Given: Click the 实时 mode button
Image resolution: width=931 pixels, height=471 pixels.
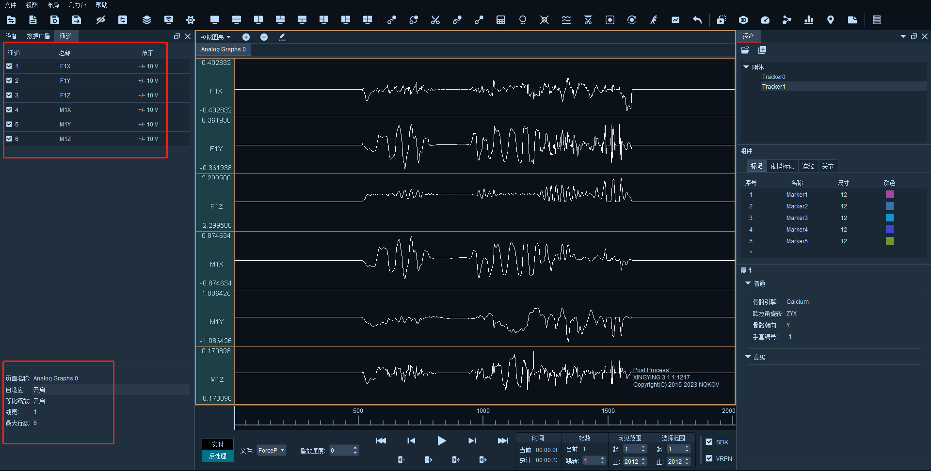Looking at the screenshot, I should pos(217,444).
